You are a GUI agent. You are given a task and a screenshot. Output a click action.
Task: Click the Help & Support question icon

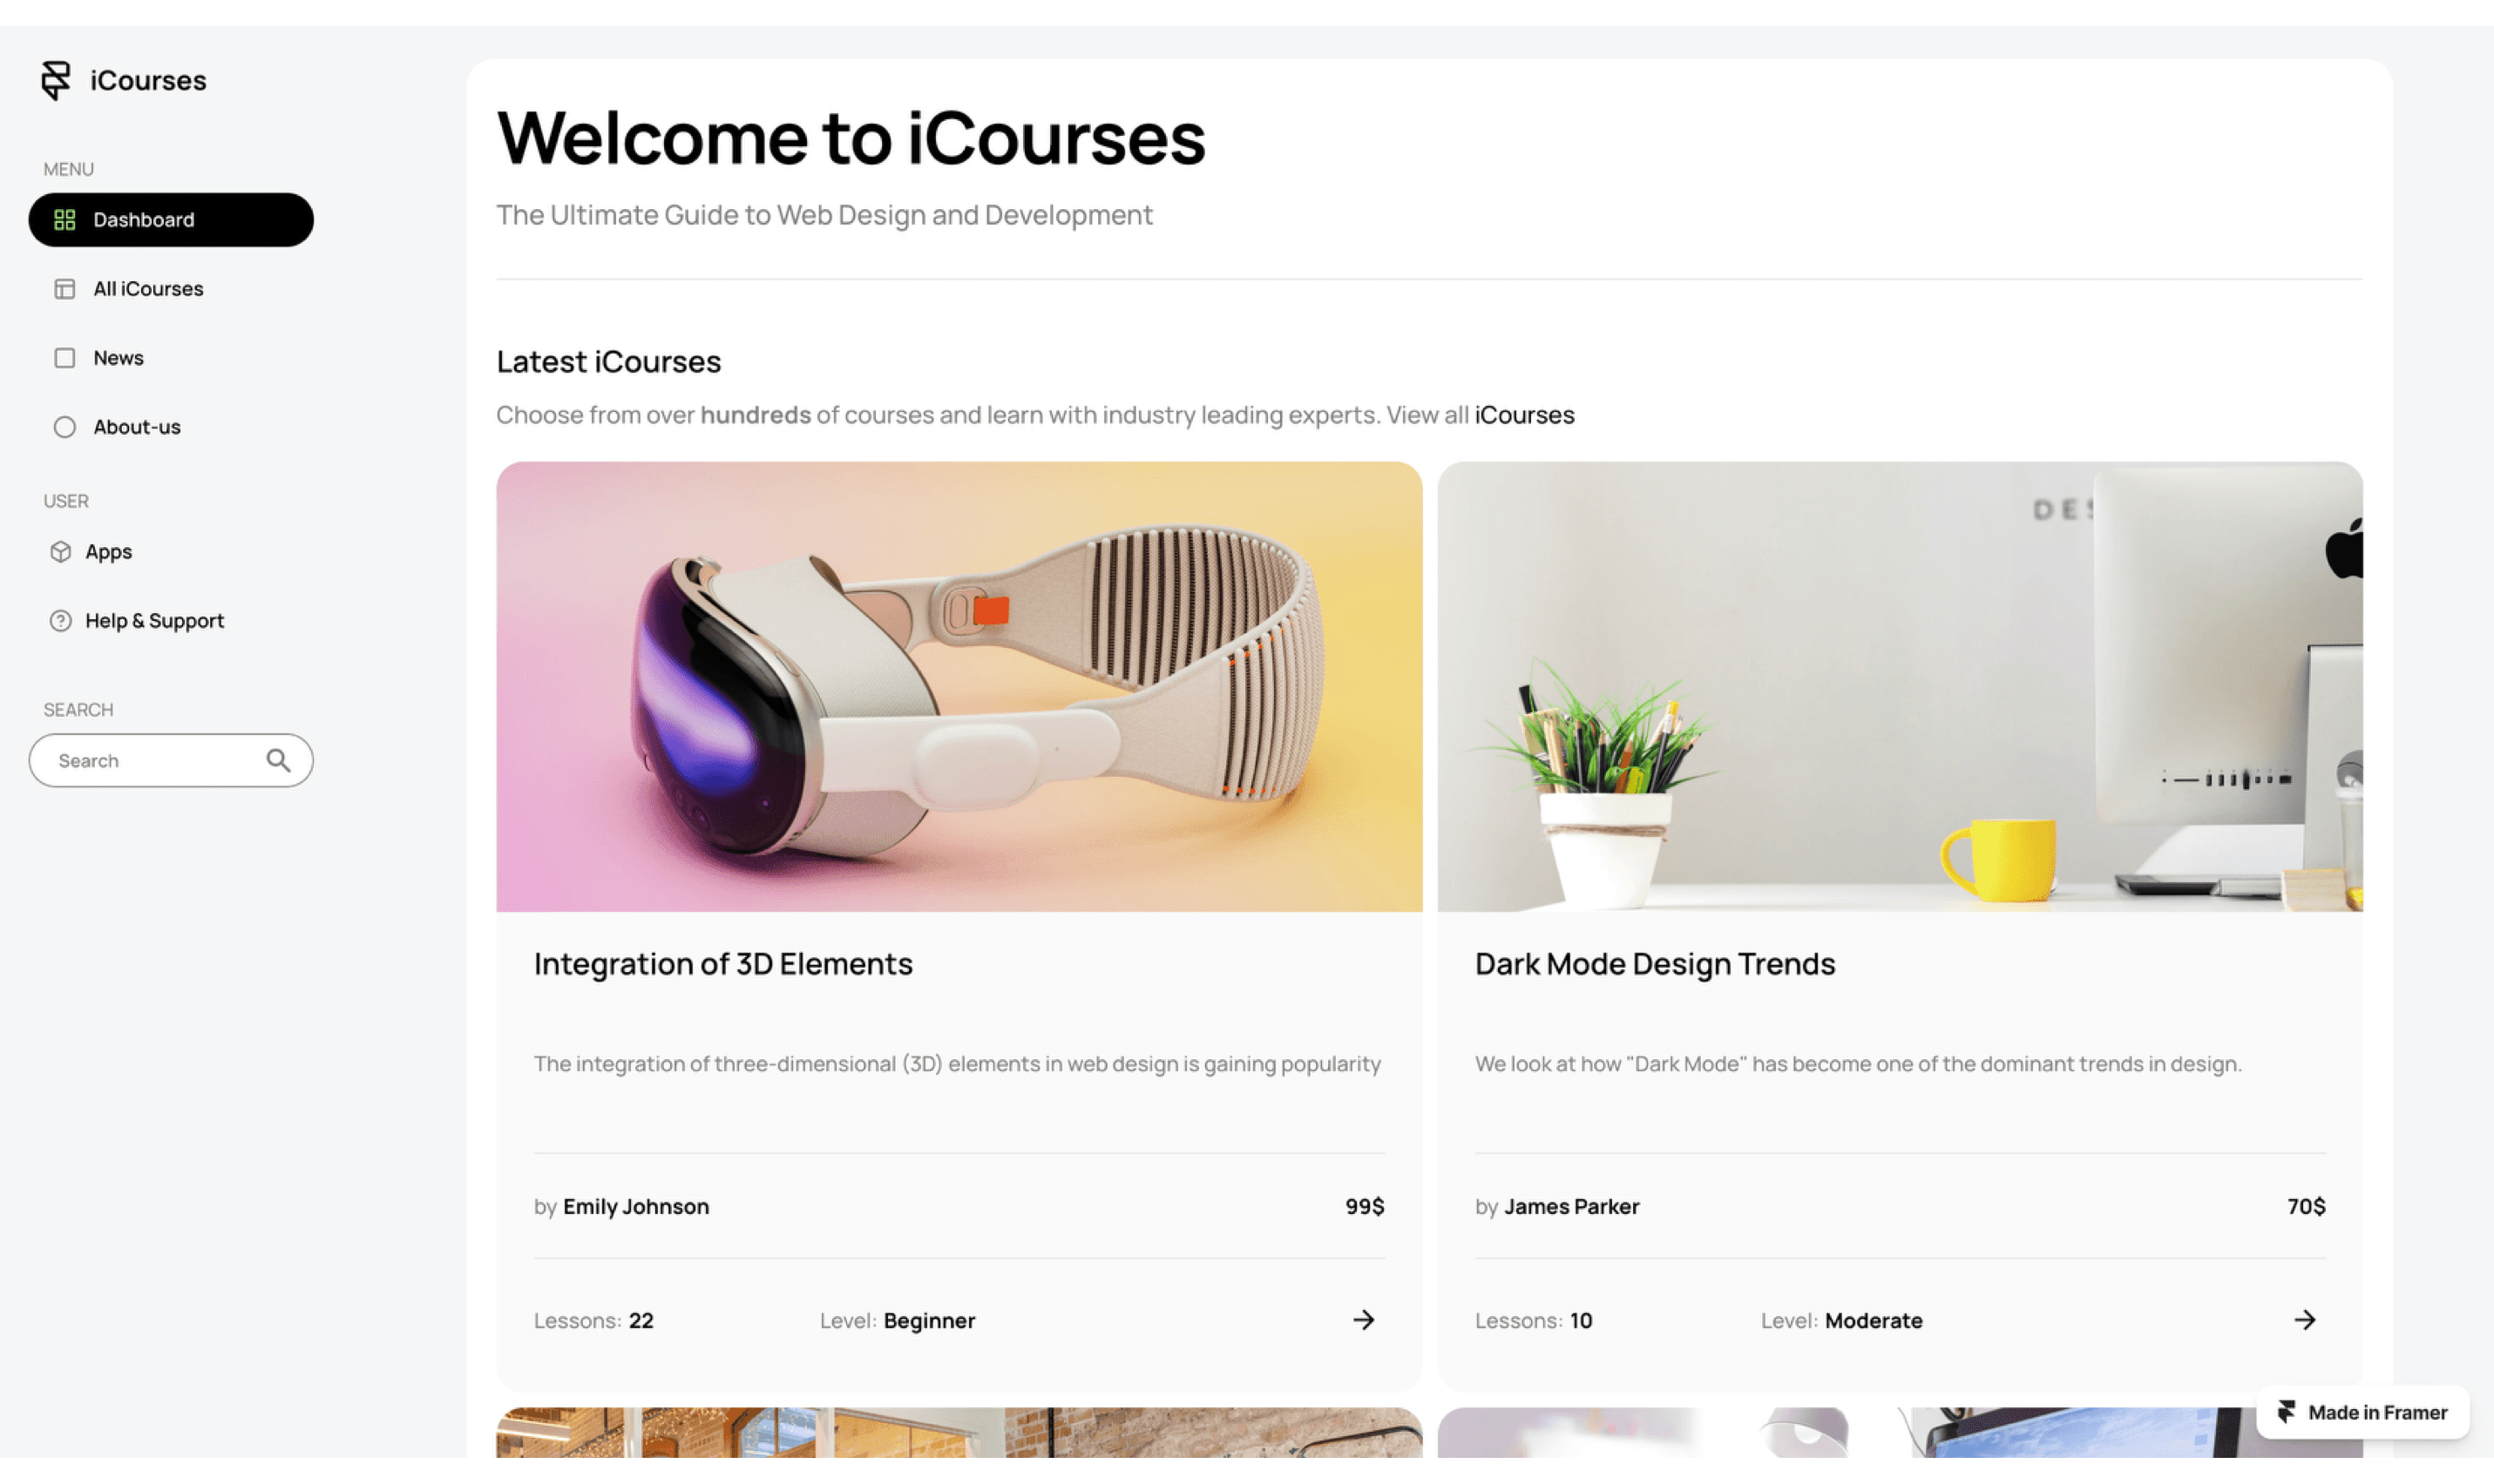coord(61,621)
